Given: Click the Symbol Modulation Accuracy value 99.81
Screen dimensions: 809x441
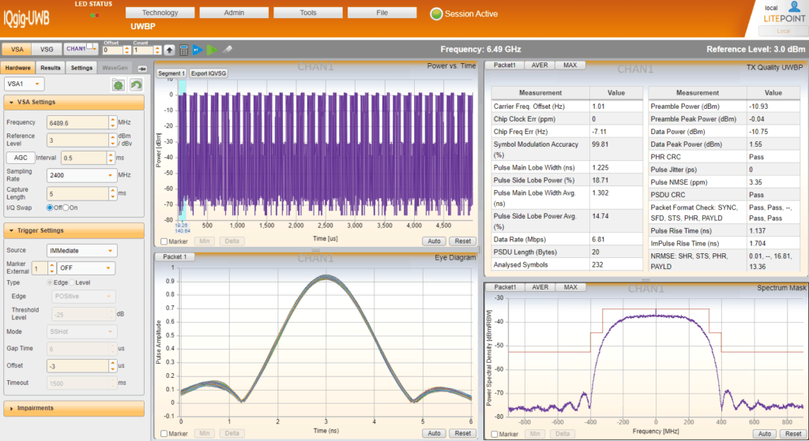Looking at the screenshot, I should (x=600, y=144).
